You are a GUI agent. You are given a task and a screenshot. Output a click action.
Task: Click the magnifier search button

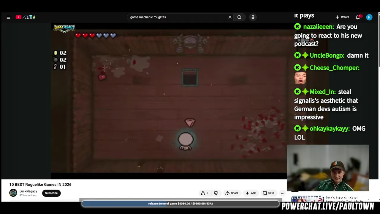pyautogui.click(x=239, y=17)
